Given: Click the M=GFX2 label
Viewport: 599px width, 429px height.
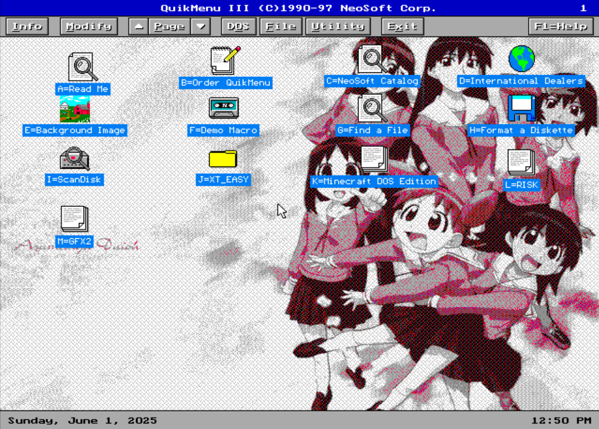Looking at the screenshot, I should 74,241.
